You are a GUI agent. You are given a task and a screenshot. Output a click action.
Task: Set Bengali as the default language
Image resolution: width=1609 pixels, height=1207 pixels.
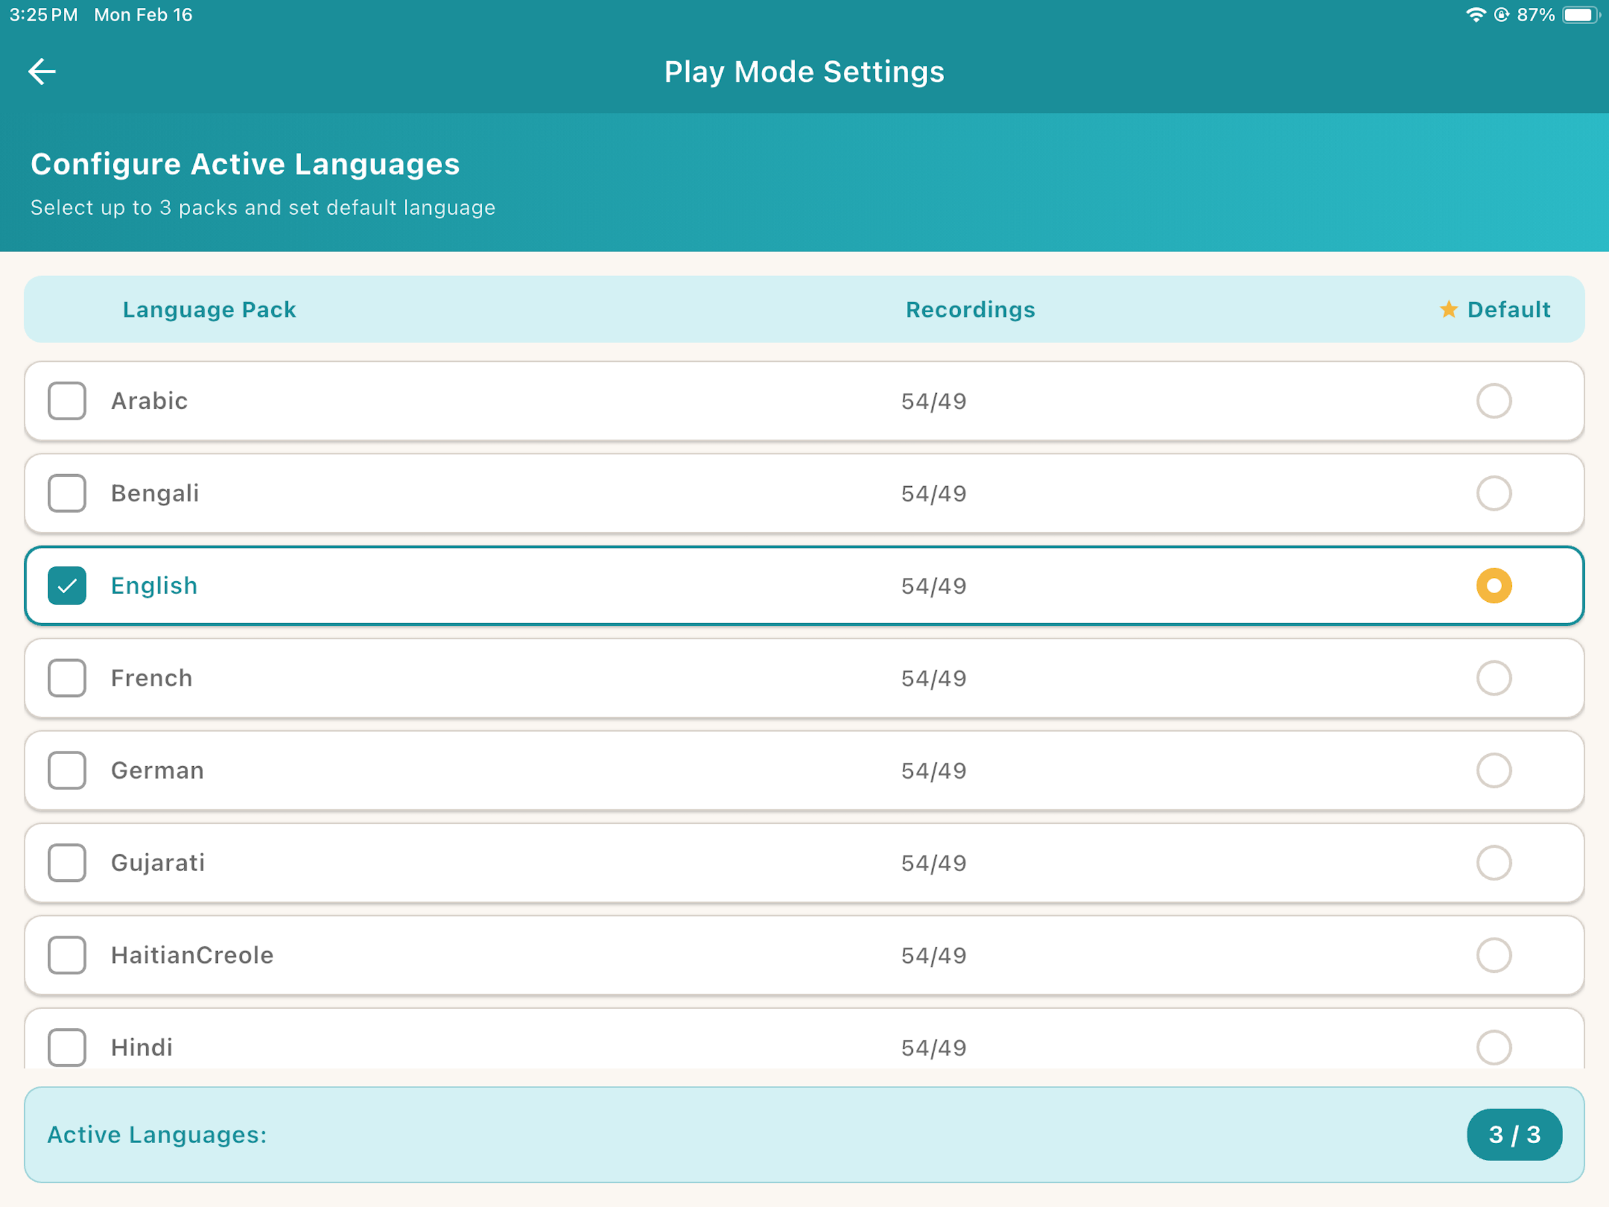1495,493
